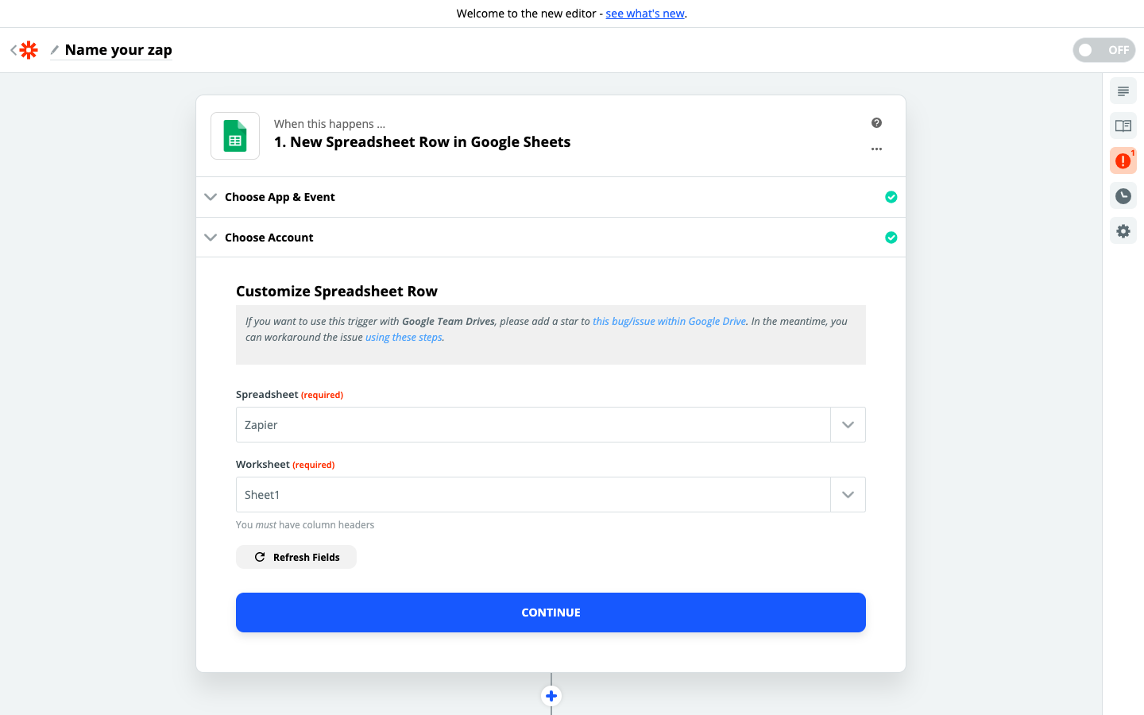1144x715 pixels.
Task: Open the settings gear in sidebar
Action: click(x=1123, y=231)
